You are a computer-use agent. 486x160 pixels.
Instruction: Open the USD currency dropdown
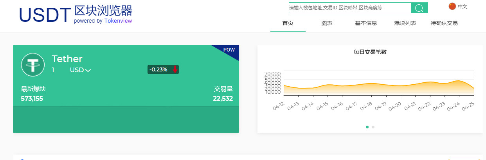(80, 70)
